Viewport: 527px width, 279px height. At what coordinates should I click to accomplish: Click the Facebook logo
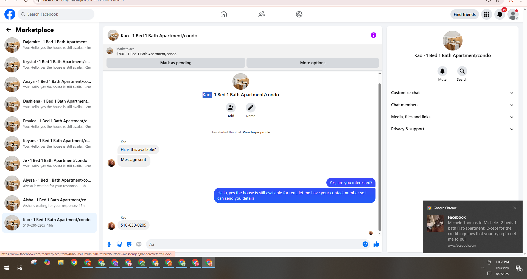[x=10, y=14]
